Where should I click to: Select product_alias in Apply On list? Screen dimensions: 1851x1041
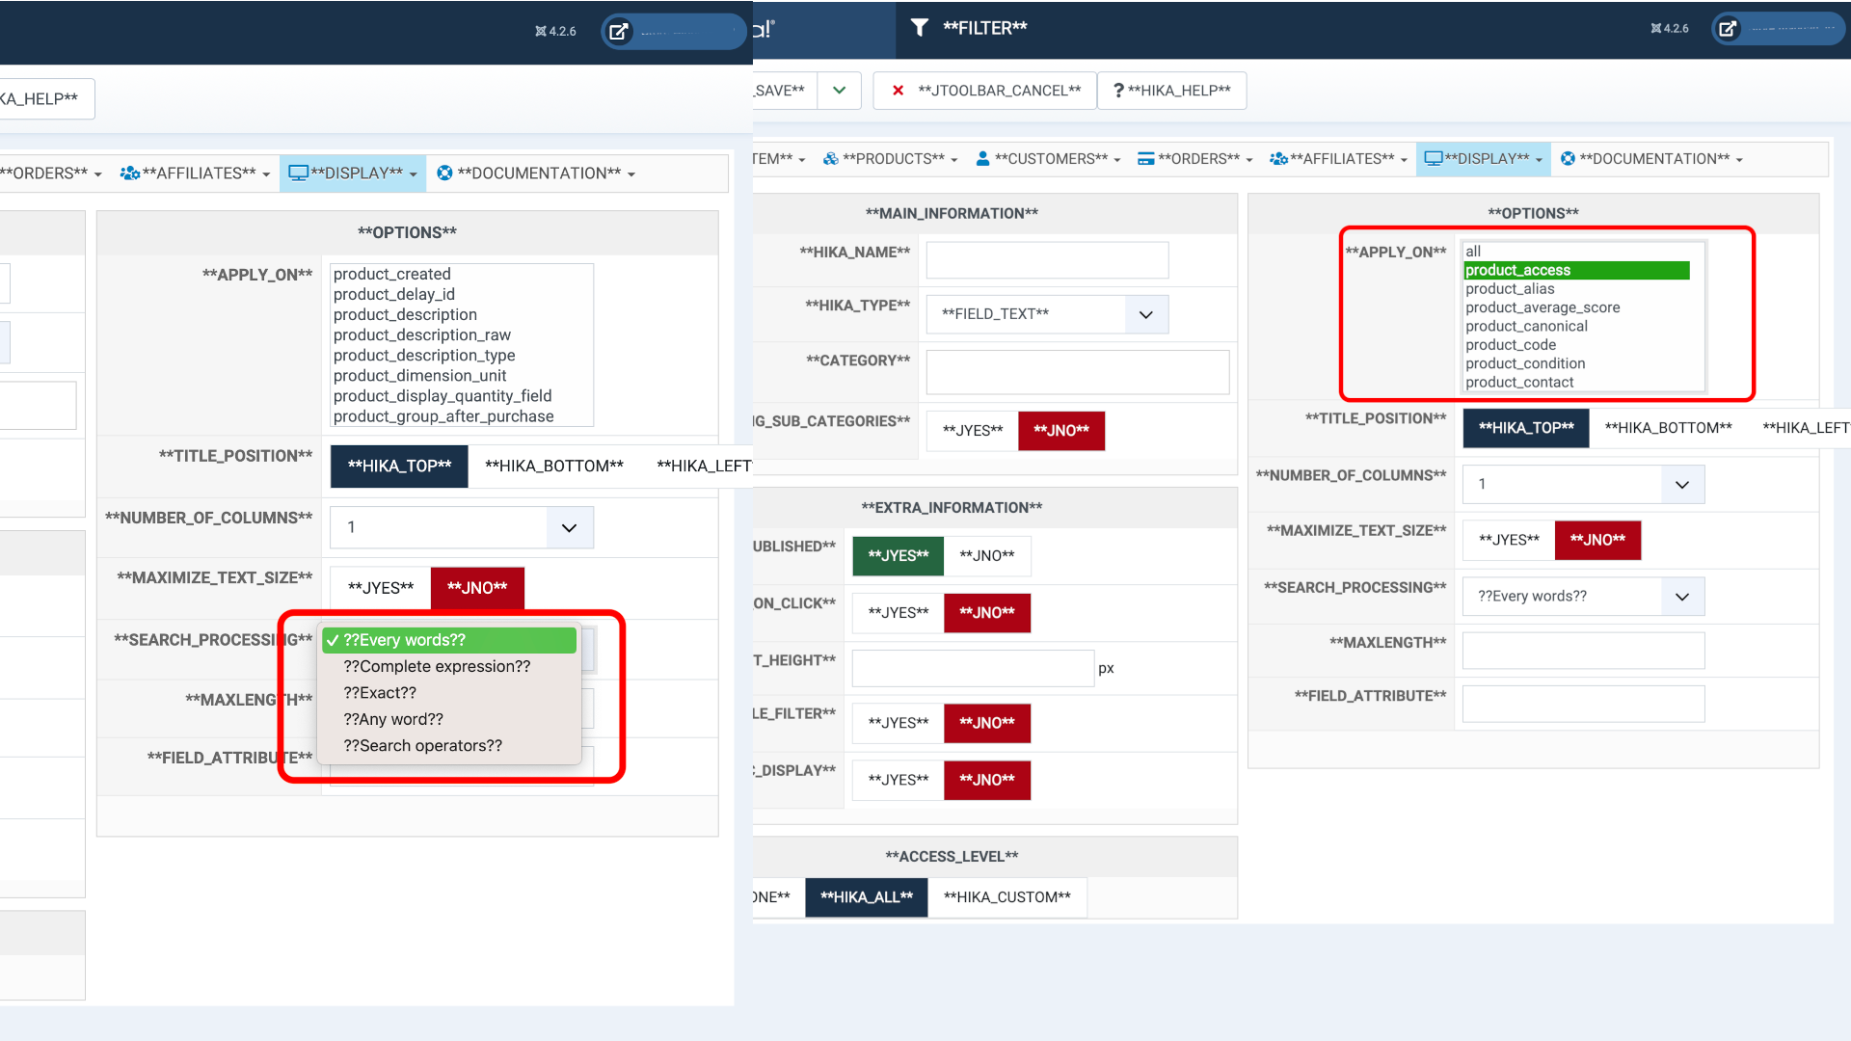tap(1510, 289)
